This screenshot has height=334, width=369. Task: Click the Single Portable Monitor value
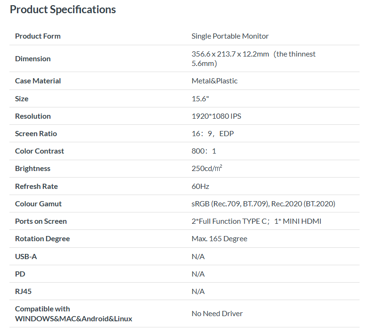coord(230,36)
